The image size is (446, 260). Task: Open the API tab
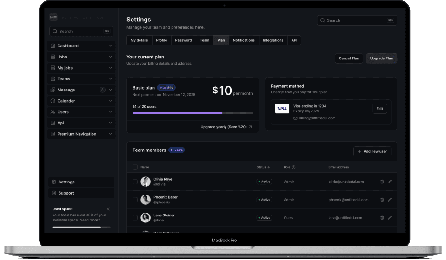[x=294, y=40]
